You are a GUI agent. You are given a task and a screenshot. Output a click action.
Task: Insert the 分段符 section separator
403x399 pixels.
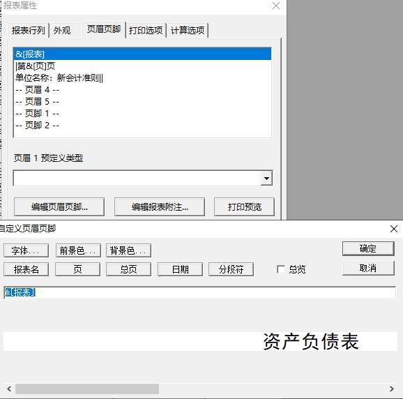point(231,269)
